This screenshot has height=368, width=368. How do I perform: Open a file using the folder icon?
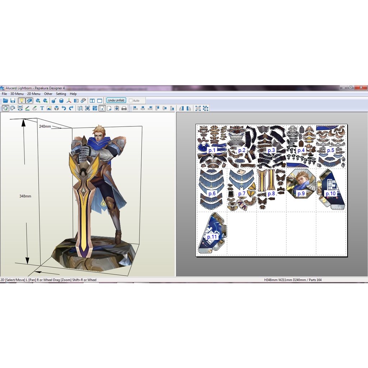pyautogui.click(x=5, y=101)
